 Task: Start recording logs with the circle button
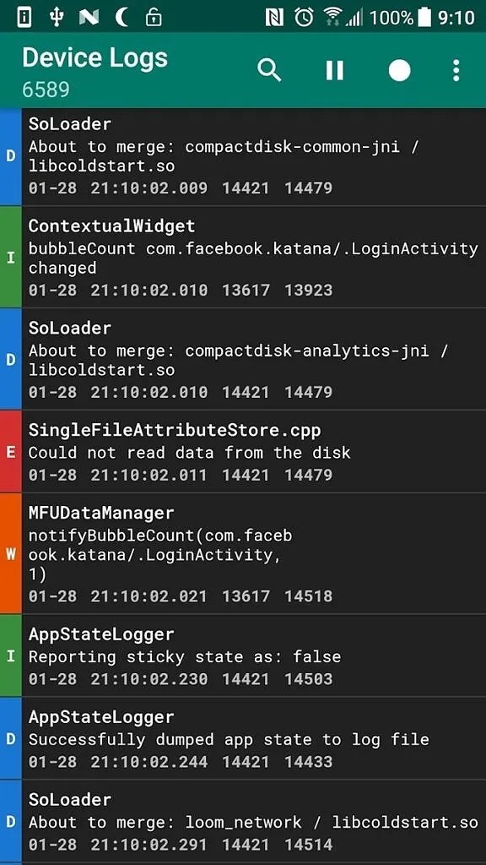pos(399,71)
